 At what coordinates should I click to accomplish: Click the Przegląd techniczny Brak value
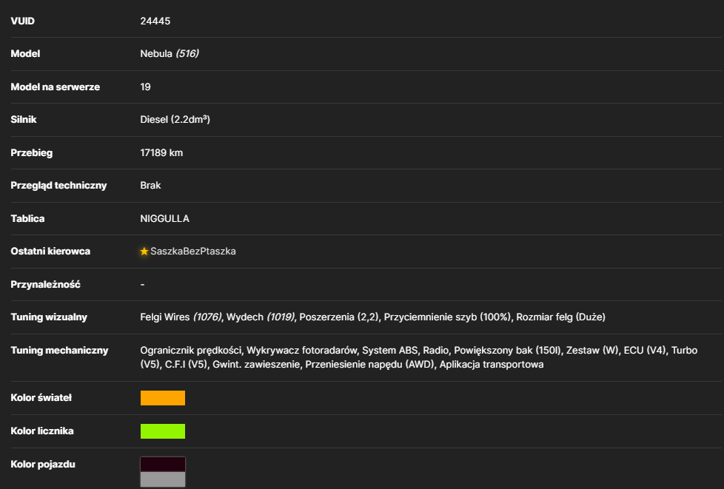150,186
